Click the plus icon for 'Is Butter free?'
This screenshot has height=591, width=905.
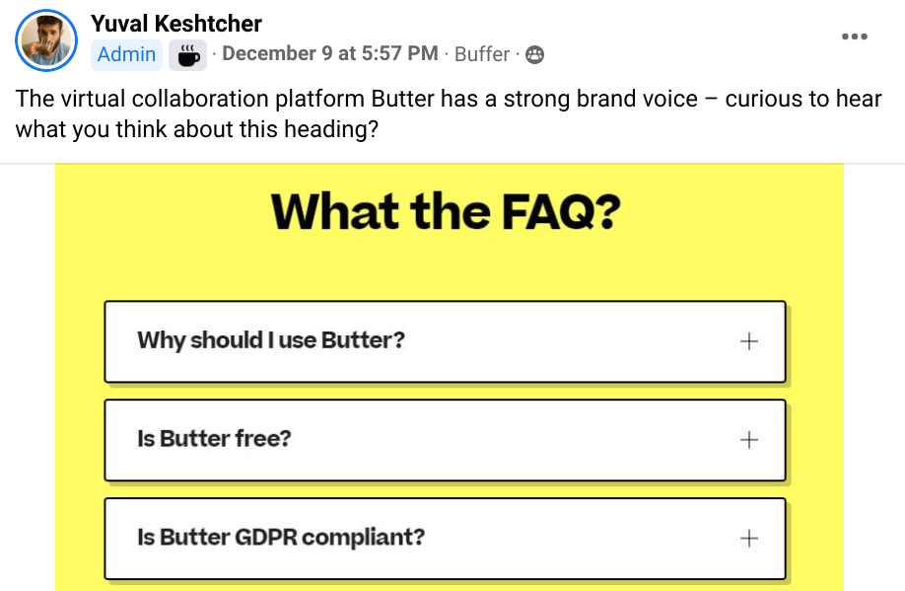coord(749,440)
